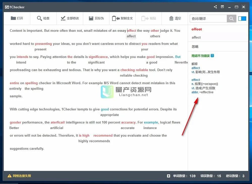Open help icon beside 用词不当错误
The height and width of the screenshot is (184, 252).
coord(212,56)
